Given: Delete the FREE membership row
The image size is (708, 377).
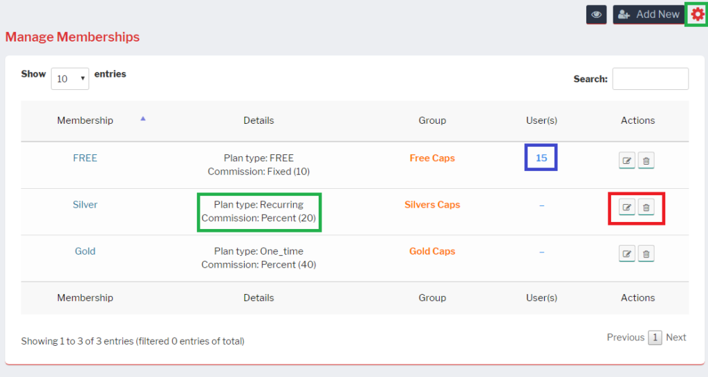Looking at the screenshot, I should point(646,160).
